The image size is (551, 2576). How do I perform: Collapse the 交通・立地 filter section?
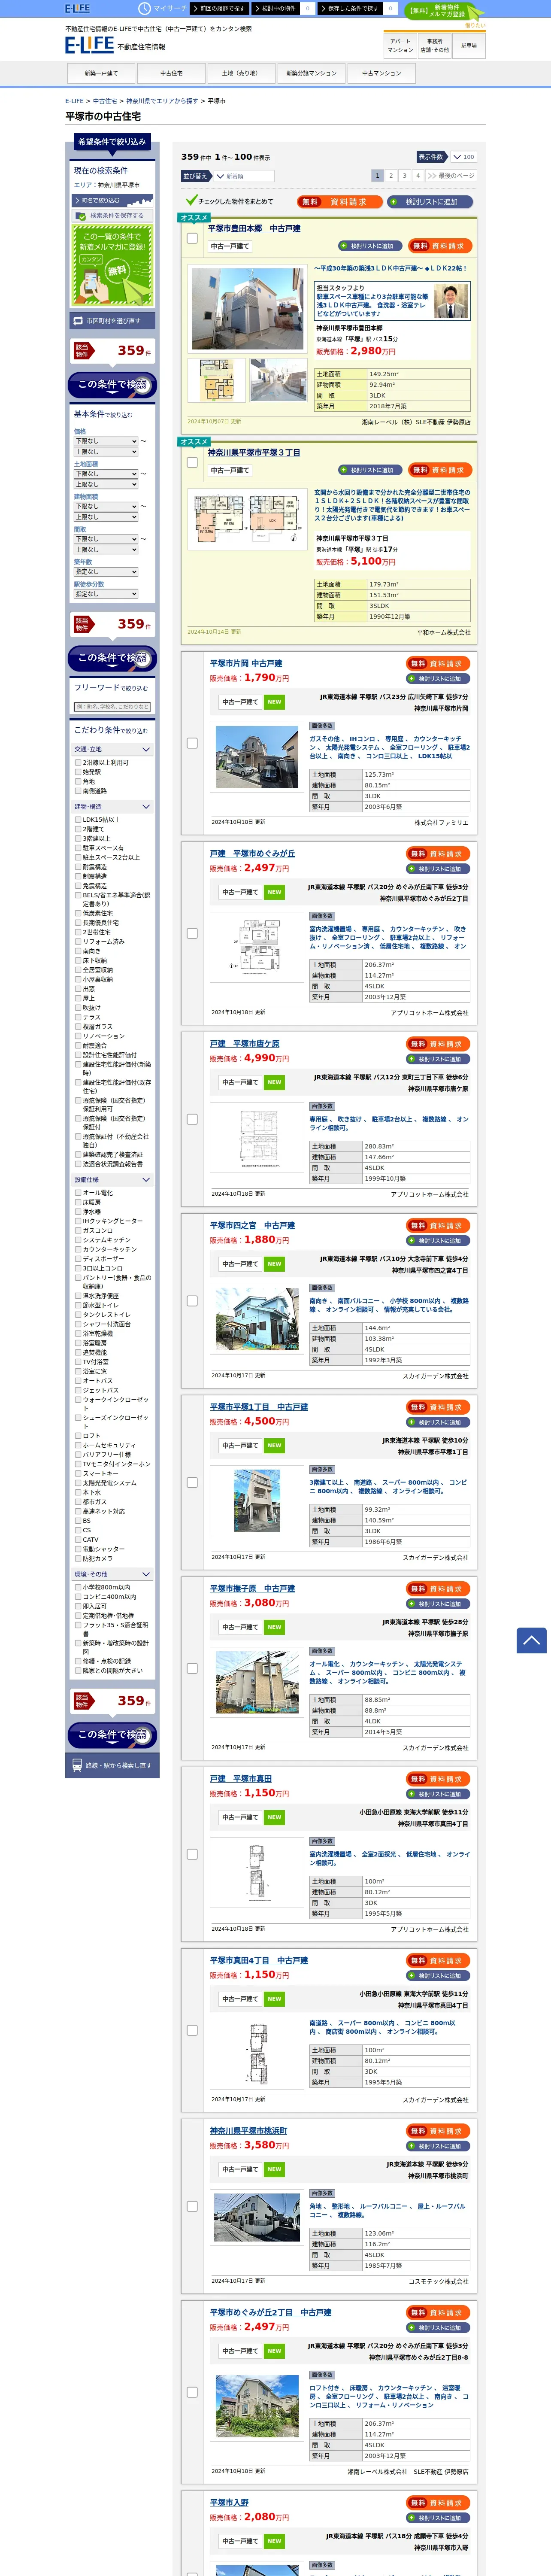(x=112, y=749)
